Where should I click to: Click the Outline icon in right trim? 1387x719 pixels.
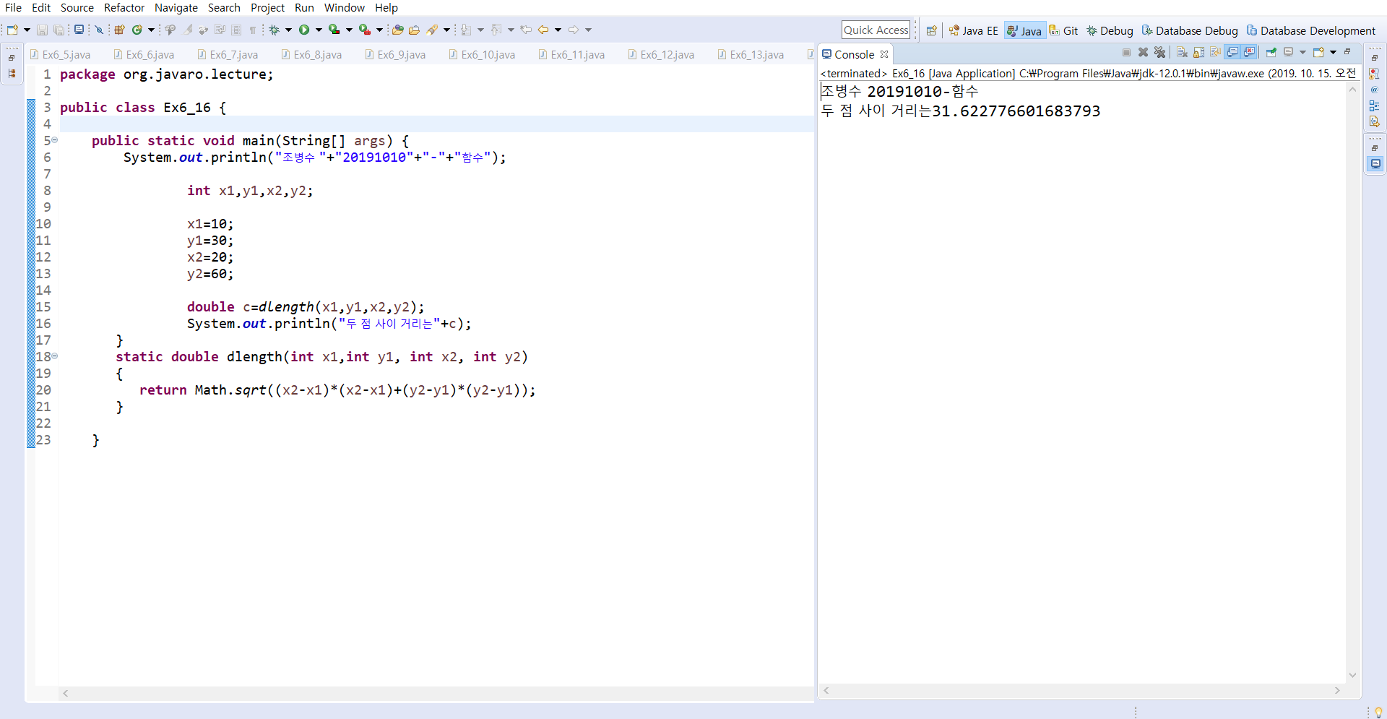(x=1374, y=106)
